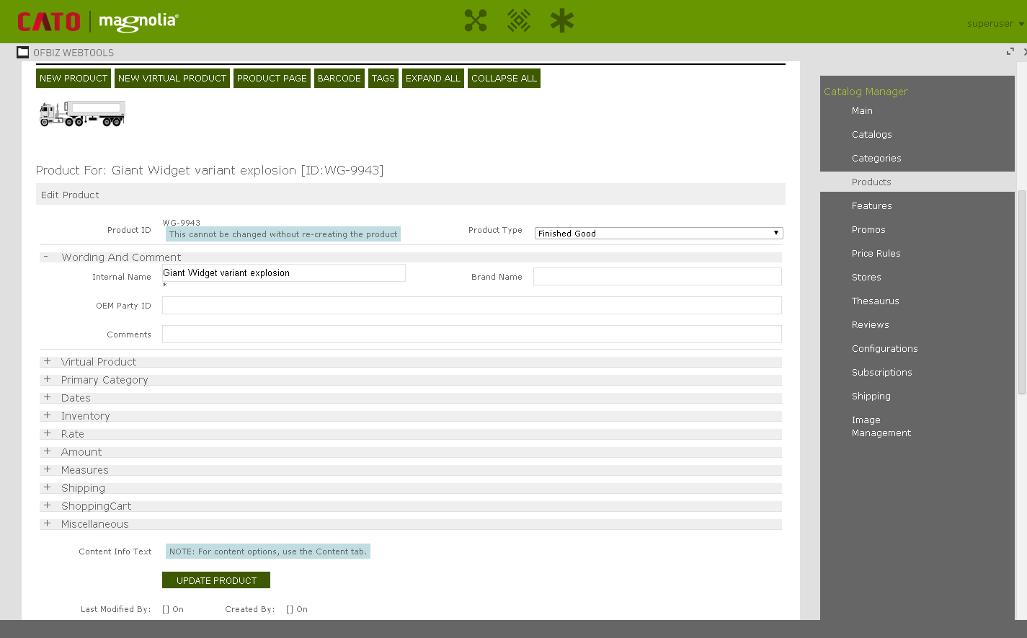Expand the Virtual Product section

47,362
